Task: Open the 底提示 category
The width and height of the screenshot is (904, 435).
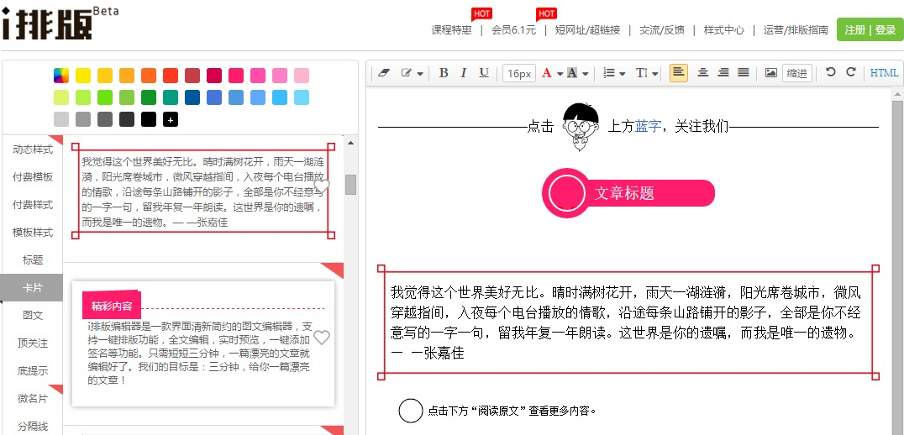Action: (32, 370)
